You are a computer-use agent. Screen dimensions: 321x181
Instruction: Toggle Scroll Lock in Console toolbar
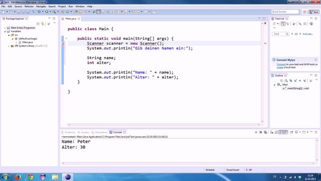coord(276,132)
